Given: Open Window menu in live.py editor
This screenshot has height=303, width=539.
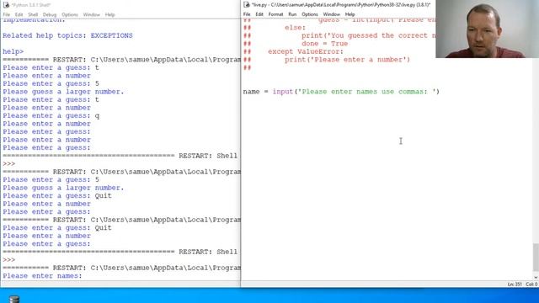Looking at the screenshot, I should [x=331, y=14].
